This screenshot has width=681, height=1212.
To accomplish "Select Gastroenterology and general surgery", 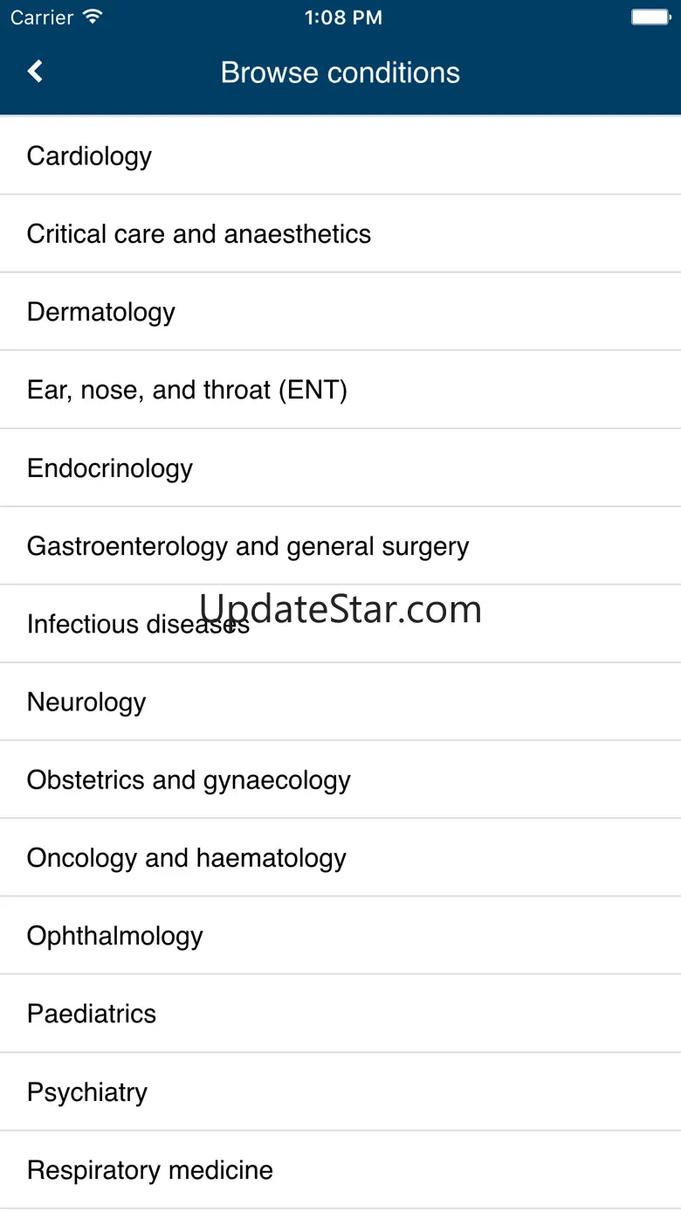I will [x=248, y=546].
